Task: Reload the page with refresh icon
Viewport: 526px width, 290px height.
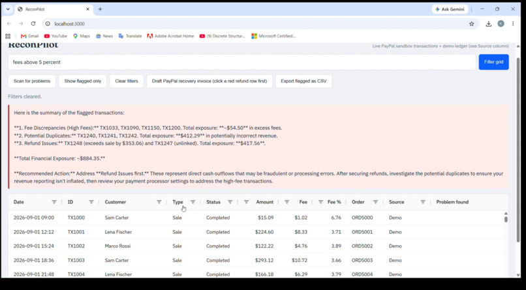Action: pyautogui.click(x=33, y=23)
